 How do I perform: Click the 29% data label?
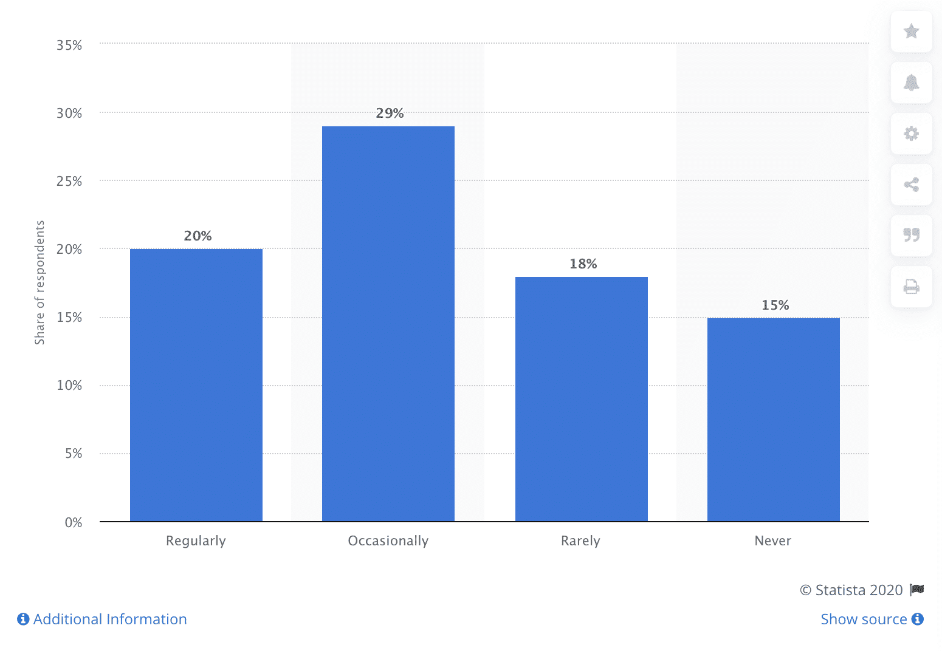coord(390,114)
